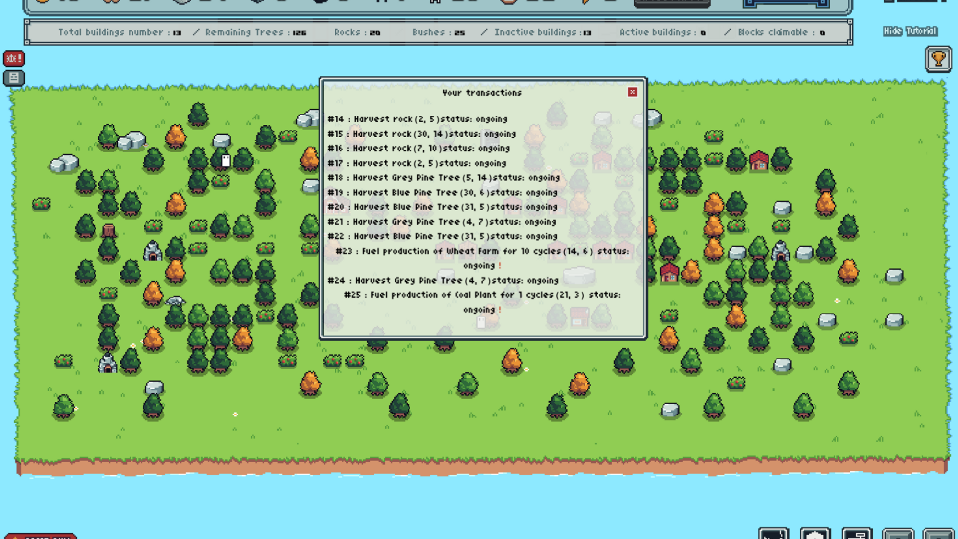This screenshot has height=539, width=958.
Task: Open the transactions list icon
Action: pos(13,78)
